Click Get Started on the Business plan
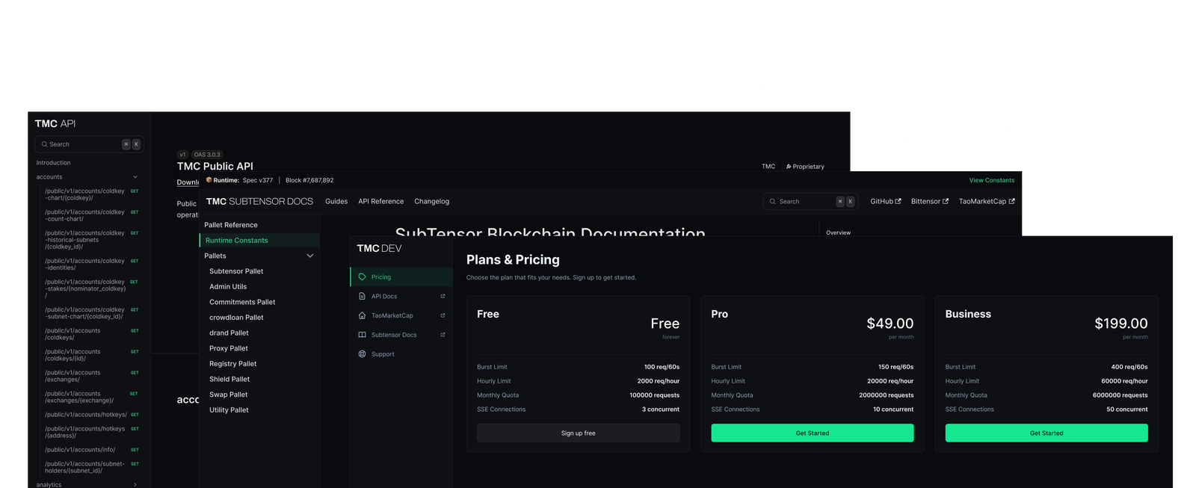 click(1046, 433)
